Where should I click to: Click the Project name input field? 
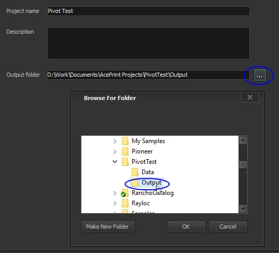tap(148, 11)
